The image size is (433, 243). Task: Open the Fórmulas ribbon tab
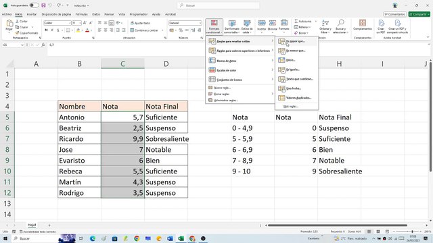click(81, 14)
